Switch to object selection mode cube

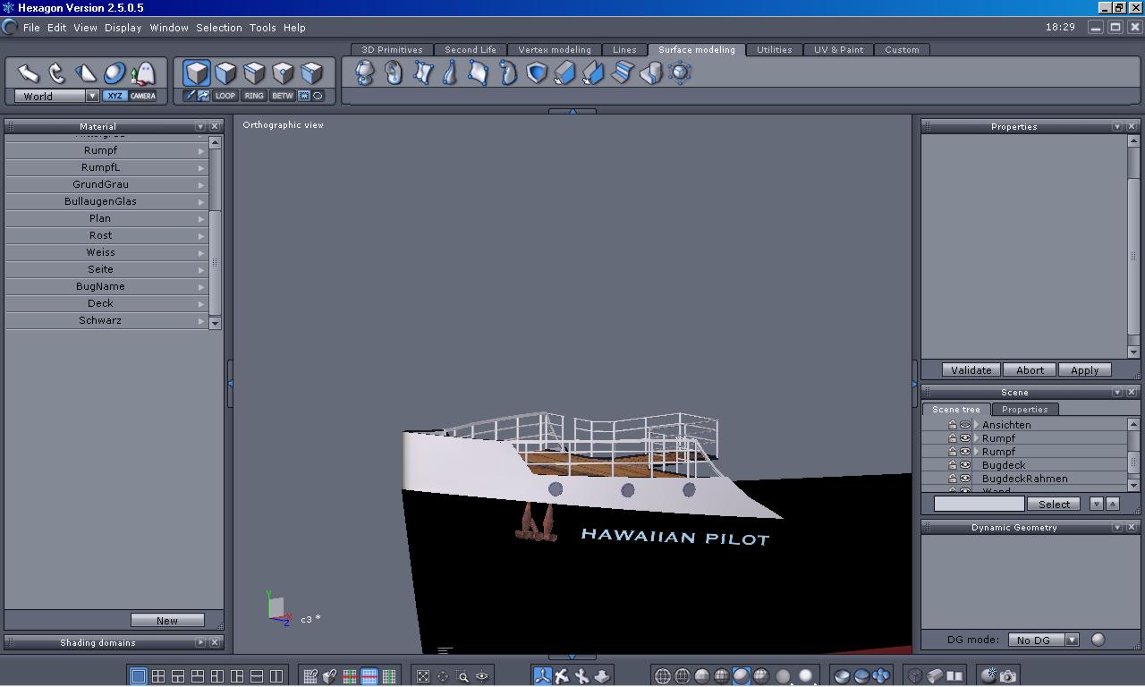pyautogui.click(x=197, y=73)
